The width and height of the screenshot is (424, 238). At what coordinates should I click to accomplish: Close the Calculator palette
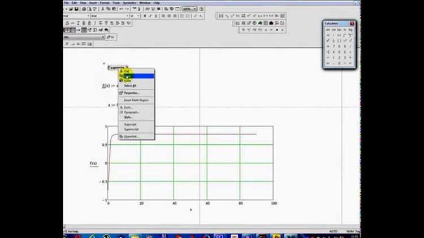pyautogui.click(x=352, y=24)
